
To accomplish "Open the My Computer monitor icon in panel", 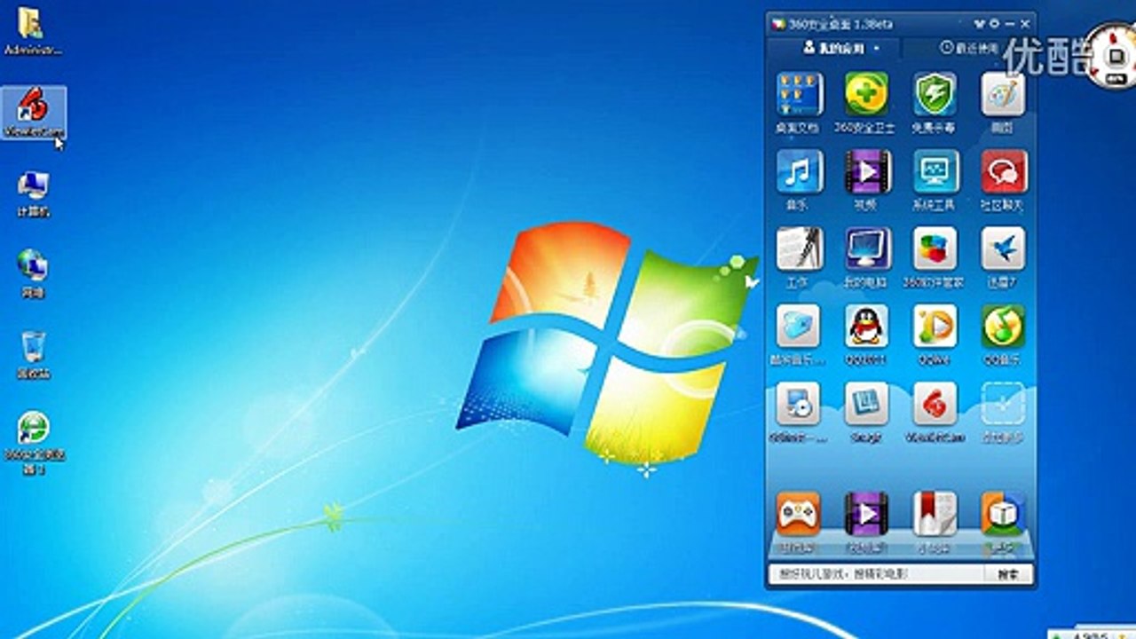I will point(867,249).
